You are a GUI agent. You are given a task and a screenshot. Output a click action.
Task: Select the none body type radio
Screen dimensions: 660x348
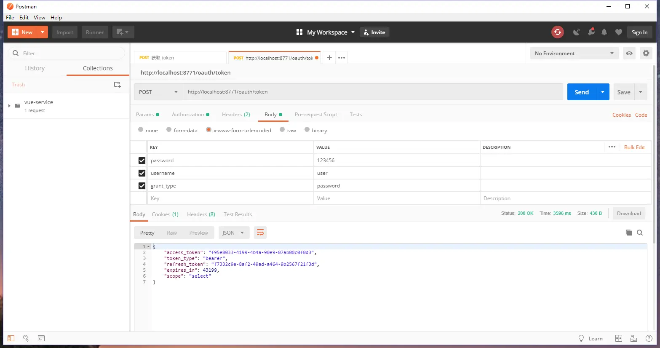click(141, 130)
